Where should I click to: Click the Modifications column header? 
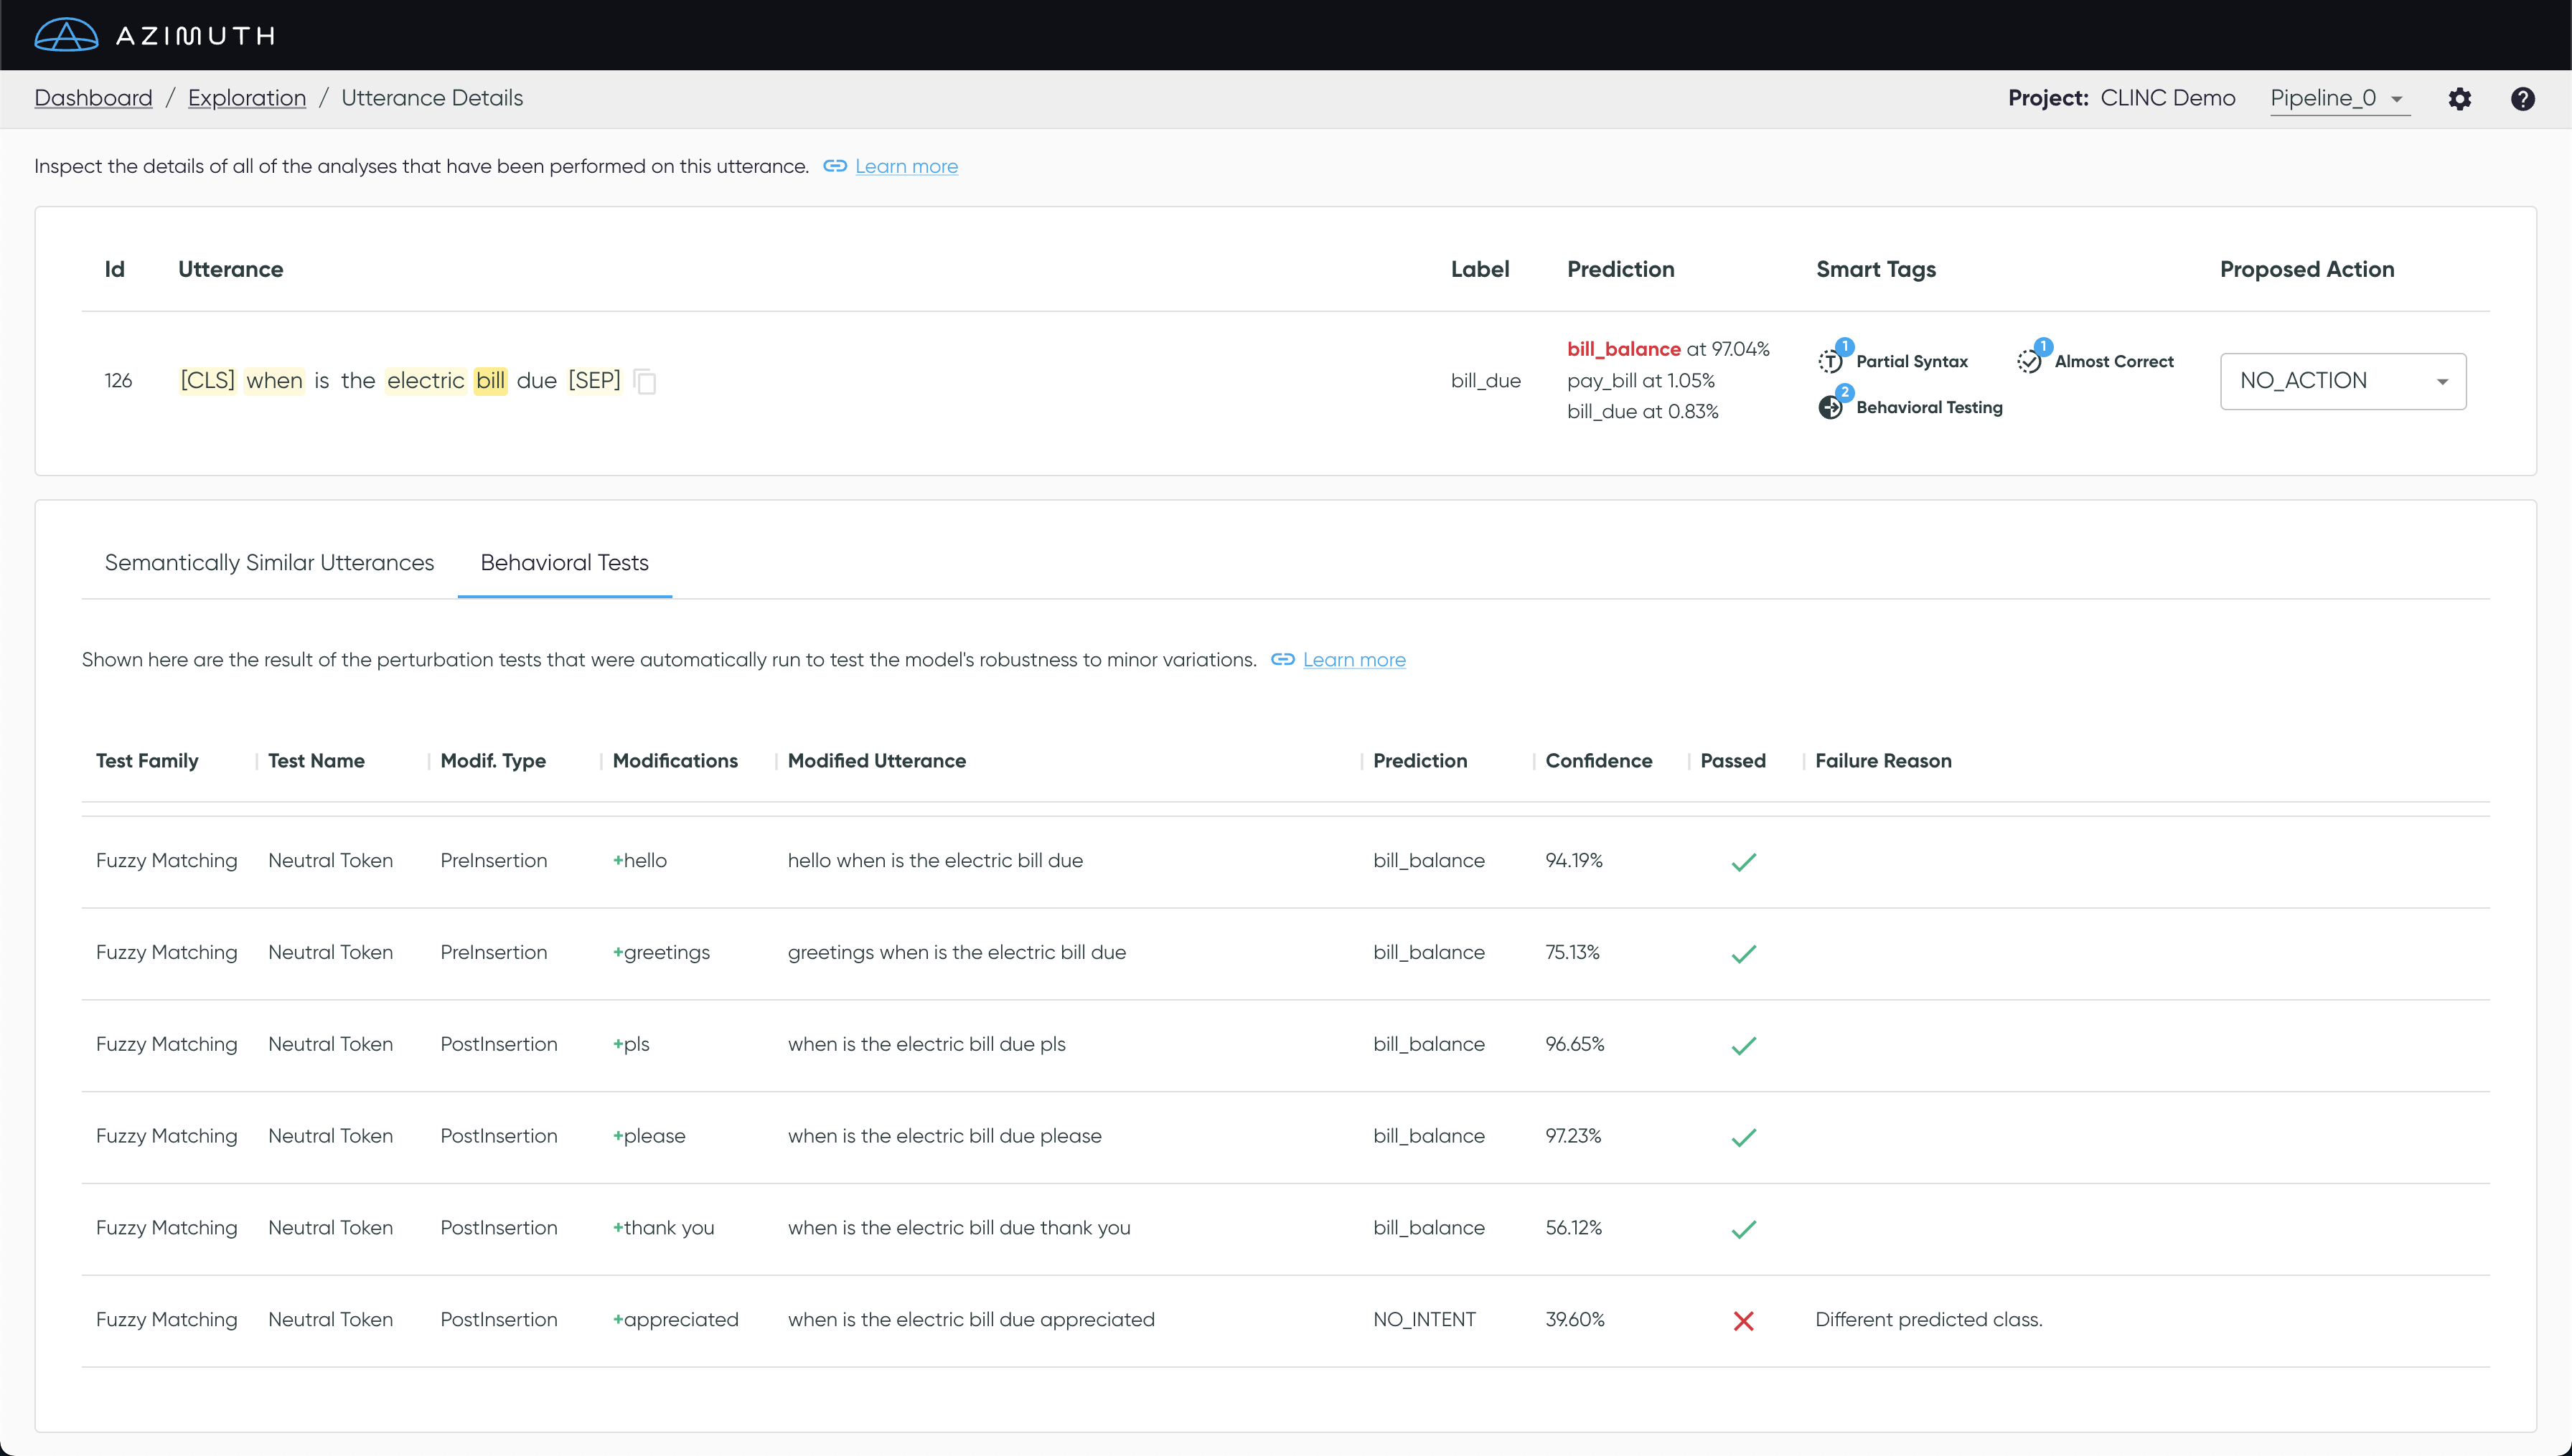[x=675, y=760]
